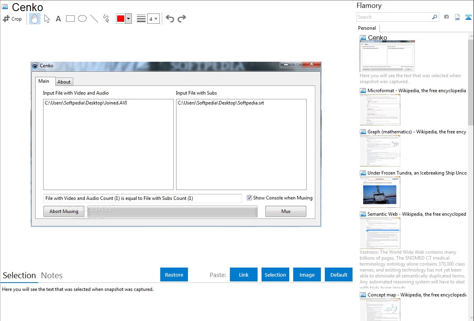Screen dimensions: 474x321
Task: Click the icon beside the Graph (mathematics) entry
Action: point(363,132)
